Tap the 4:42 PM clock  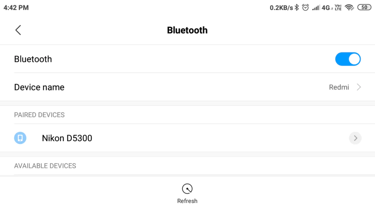coord(16,8)
